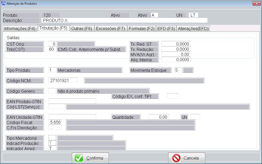Click the Cancela button
The height and width of the screenshot is (164, 262).
[186, 158]
